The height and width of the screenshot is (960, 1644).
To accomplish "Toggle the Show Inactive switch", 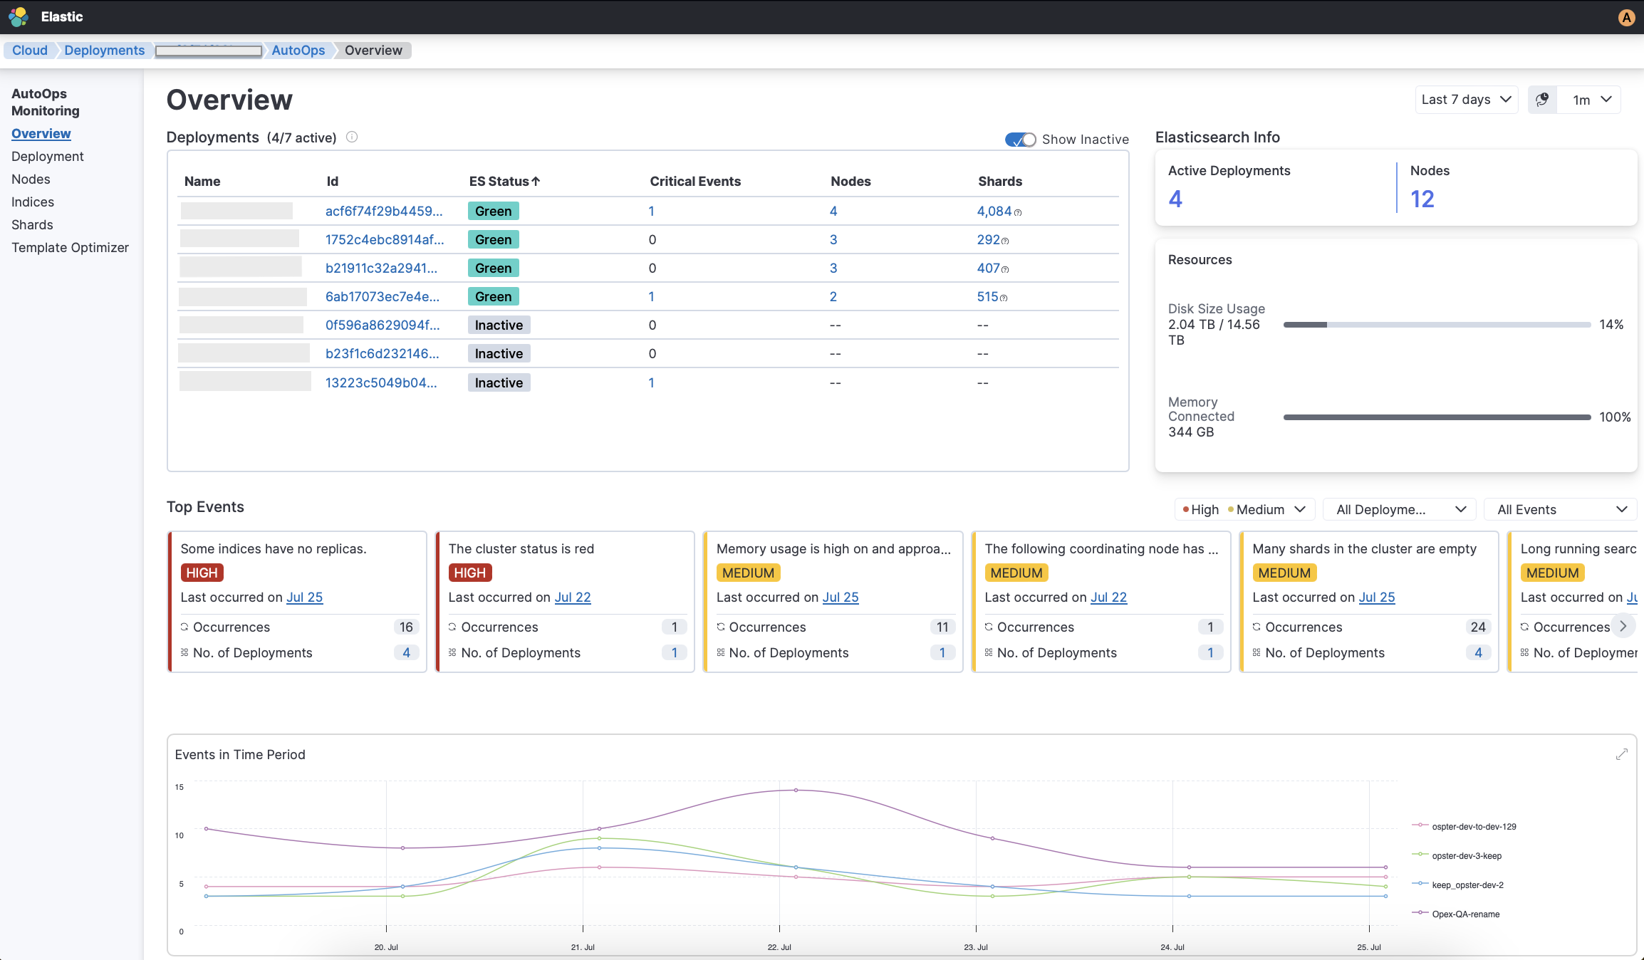I will [x=1020, y=140].
